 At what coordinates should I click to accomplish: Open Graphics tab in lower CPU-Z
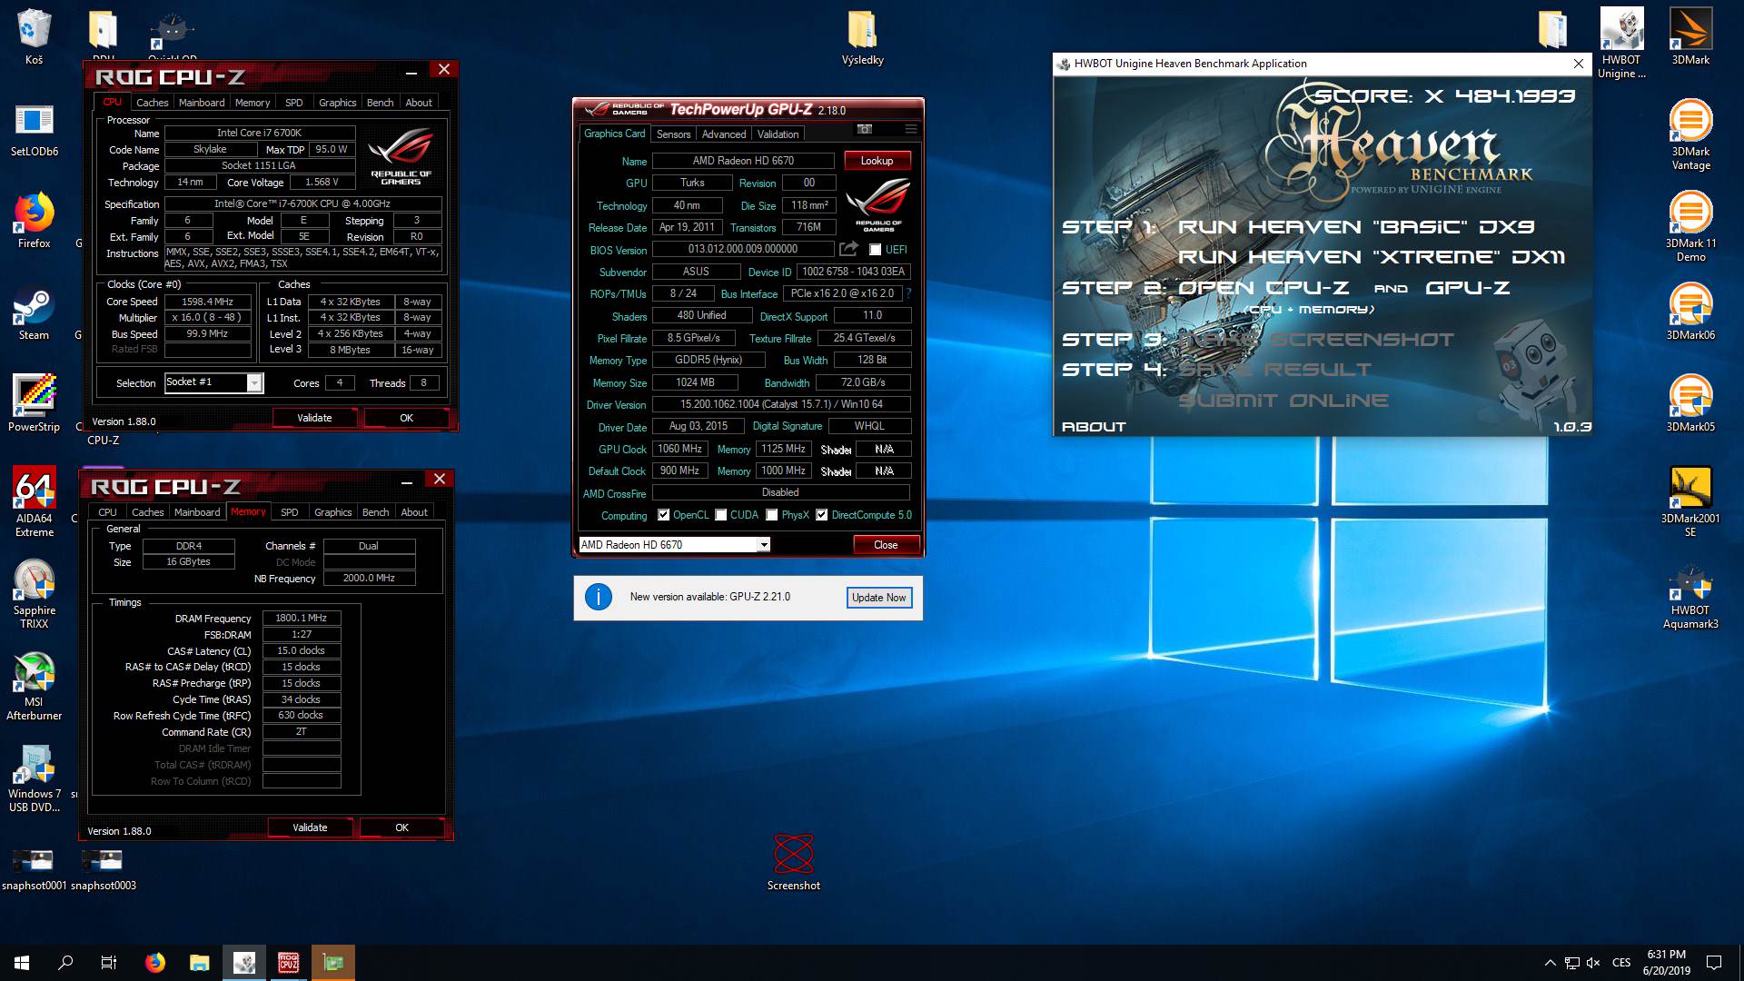click(333, 512)
